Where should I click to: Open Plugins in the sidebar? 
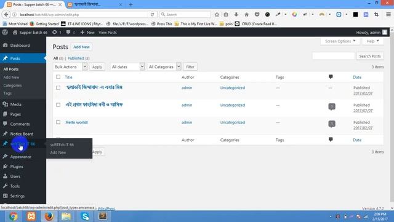(17, 166)
